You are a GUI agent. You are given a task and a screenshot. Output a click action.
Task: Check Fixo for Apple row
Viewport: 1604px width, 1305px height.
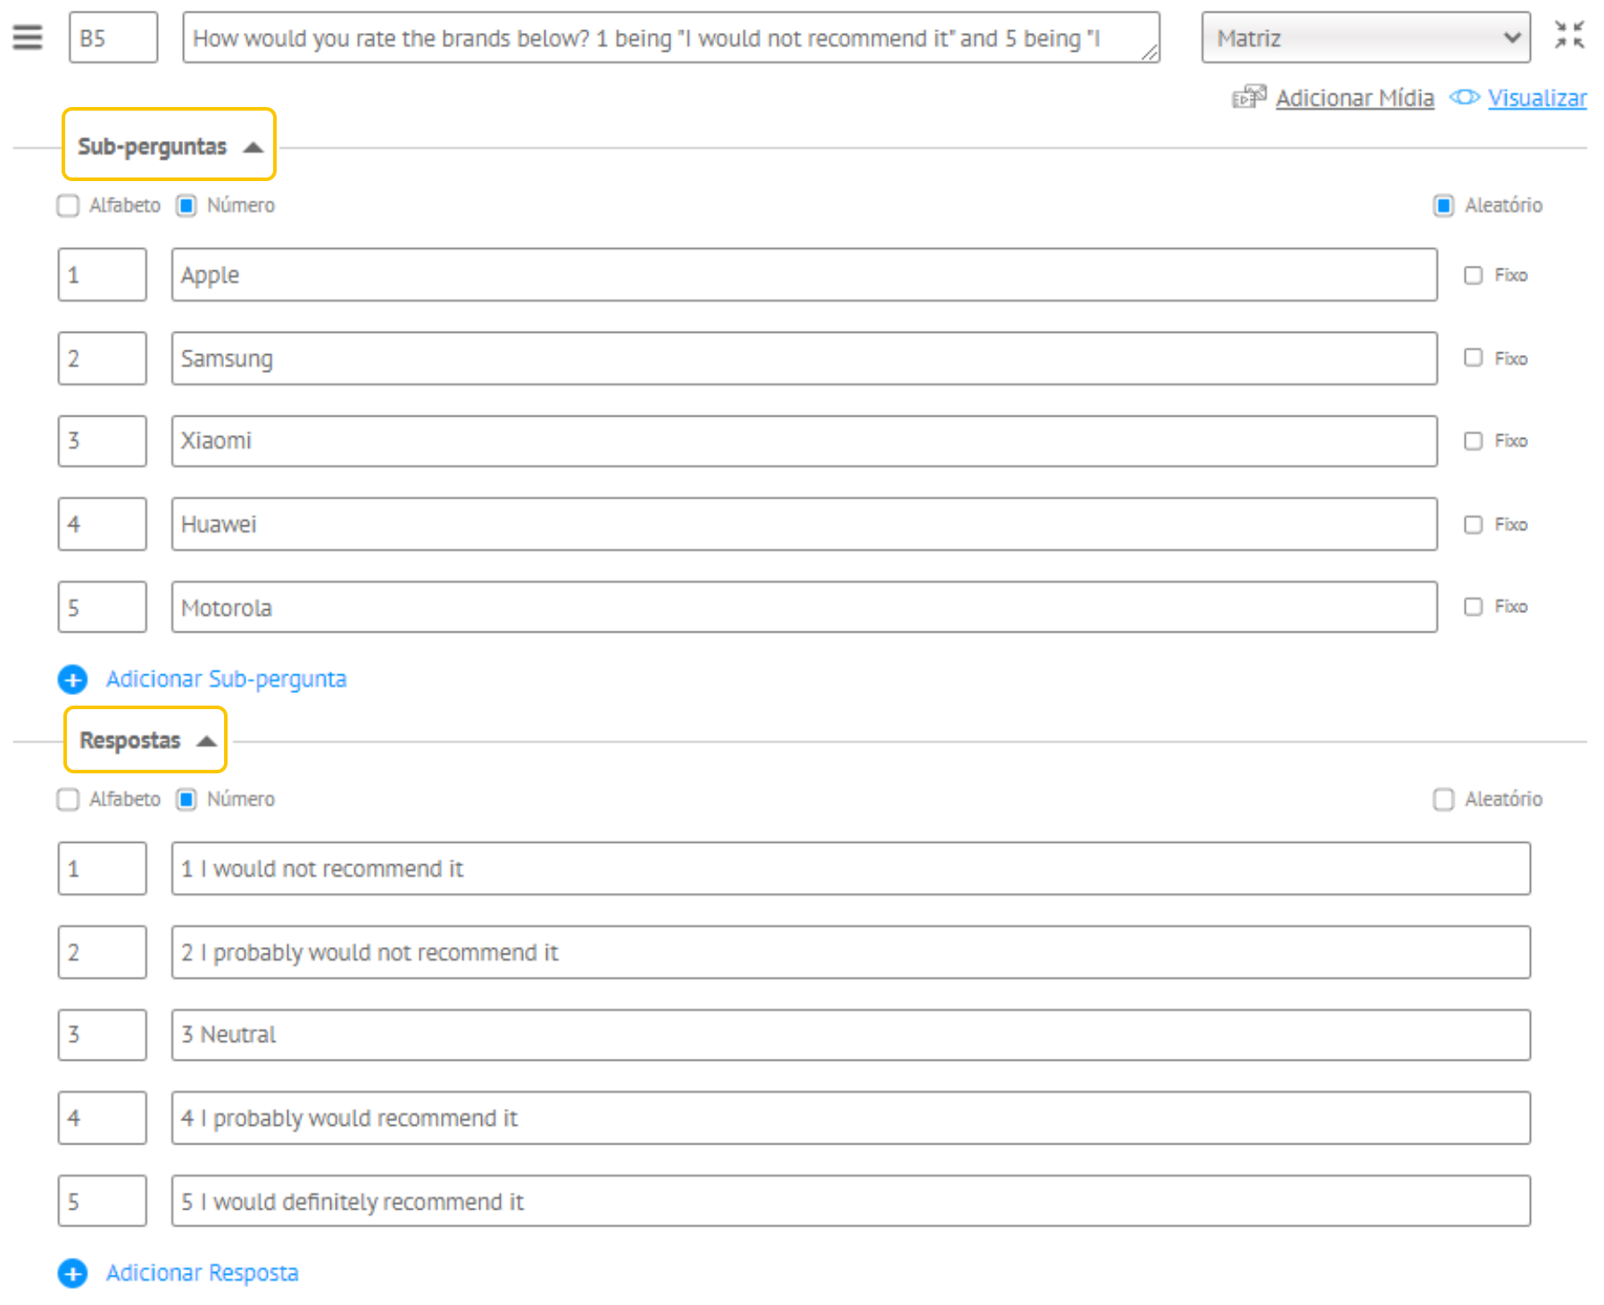coord(1473,275)
